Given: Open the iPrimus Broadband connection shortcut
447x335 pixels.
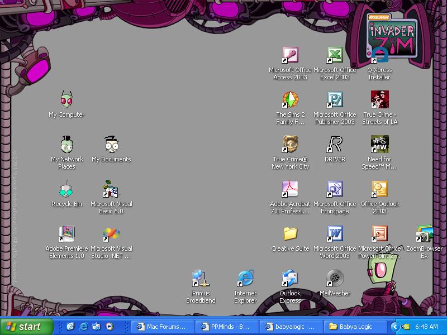Looking at the screenshot, I should click(x=201, y=278).
